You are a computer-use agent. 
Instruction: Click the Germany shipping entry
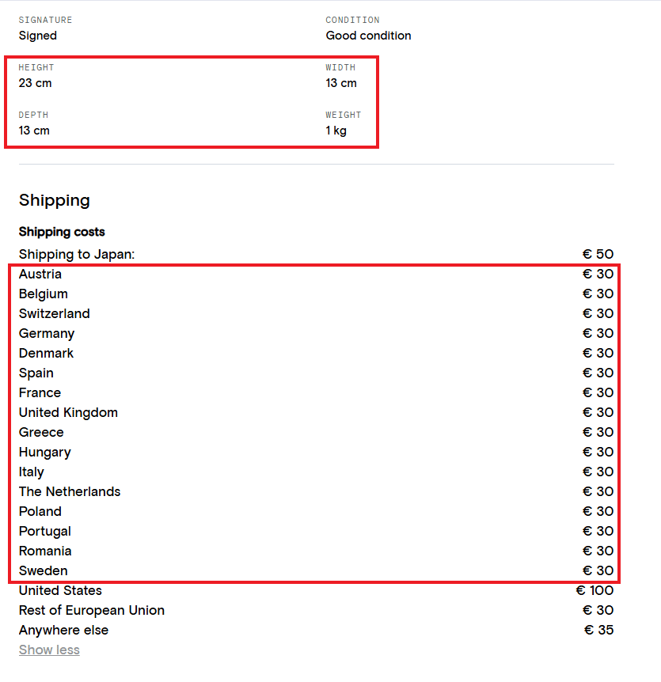click(316, 333)
